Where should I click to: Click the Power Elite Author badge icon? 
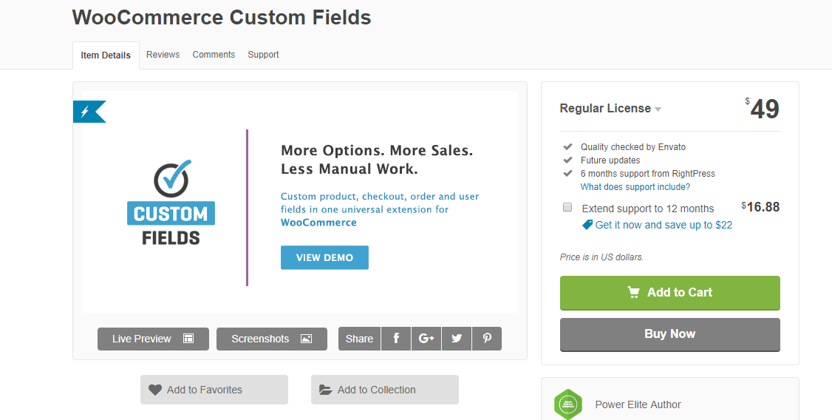(568, 404)
